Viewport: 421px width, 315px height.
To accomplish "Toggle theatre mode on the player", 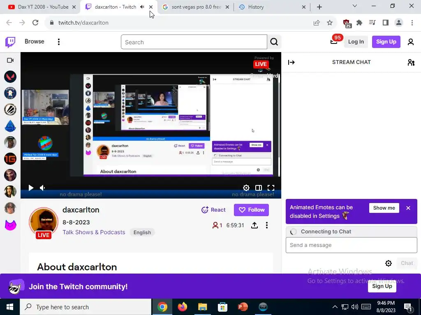I will click(258, 188).
